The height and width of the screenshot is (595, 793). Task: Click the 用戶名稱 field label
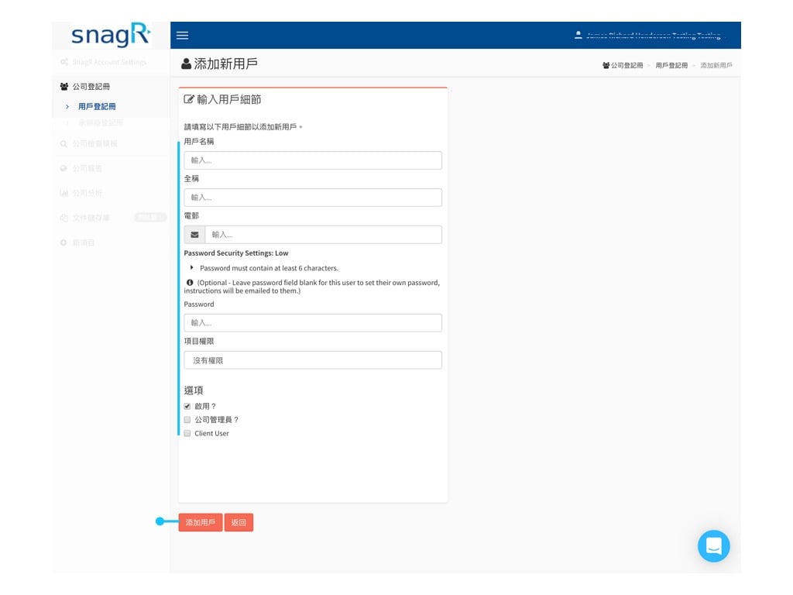point(199,141)
